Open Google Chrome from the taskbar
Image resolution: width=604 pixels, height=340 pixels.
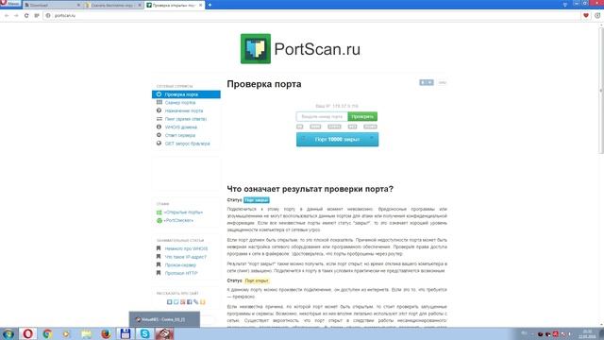[47, 333]
